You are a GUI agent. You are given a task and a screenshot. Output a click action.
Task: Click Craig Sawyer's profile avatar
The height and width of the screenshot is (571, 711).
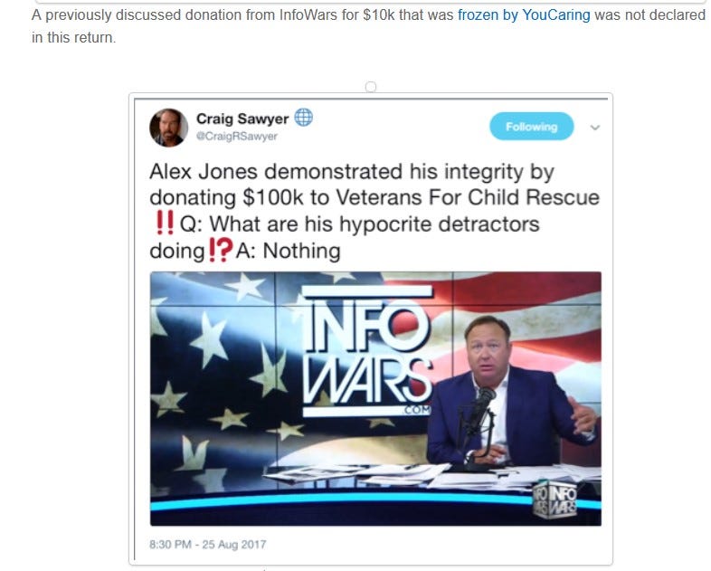(x=168, y=128)
